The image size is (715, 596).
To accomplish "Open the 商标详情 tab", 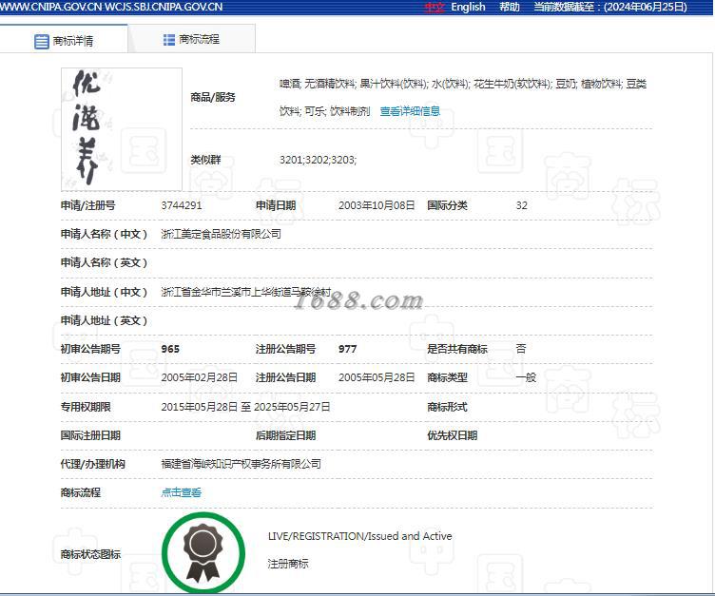I will click(64, 40).
